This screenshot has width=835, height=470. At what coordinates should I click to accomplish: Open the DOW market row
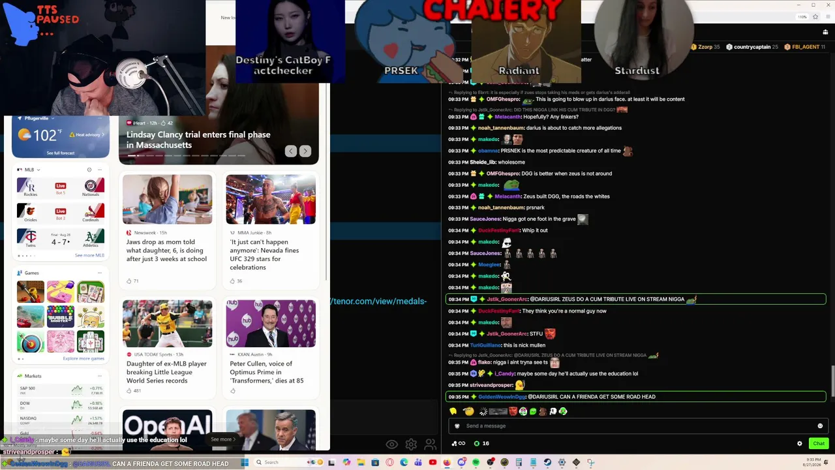coord(61,405)
